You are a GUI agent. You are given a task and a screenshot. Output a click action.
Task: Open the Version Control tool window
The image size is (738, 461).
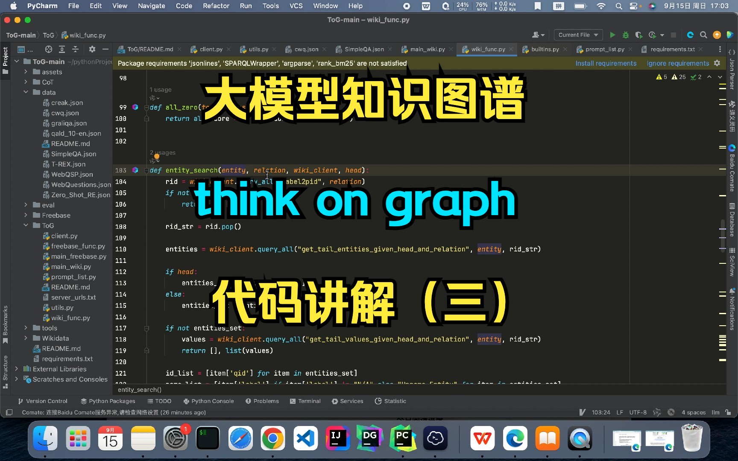pyautogui.click(x=43, y=401)
